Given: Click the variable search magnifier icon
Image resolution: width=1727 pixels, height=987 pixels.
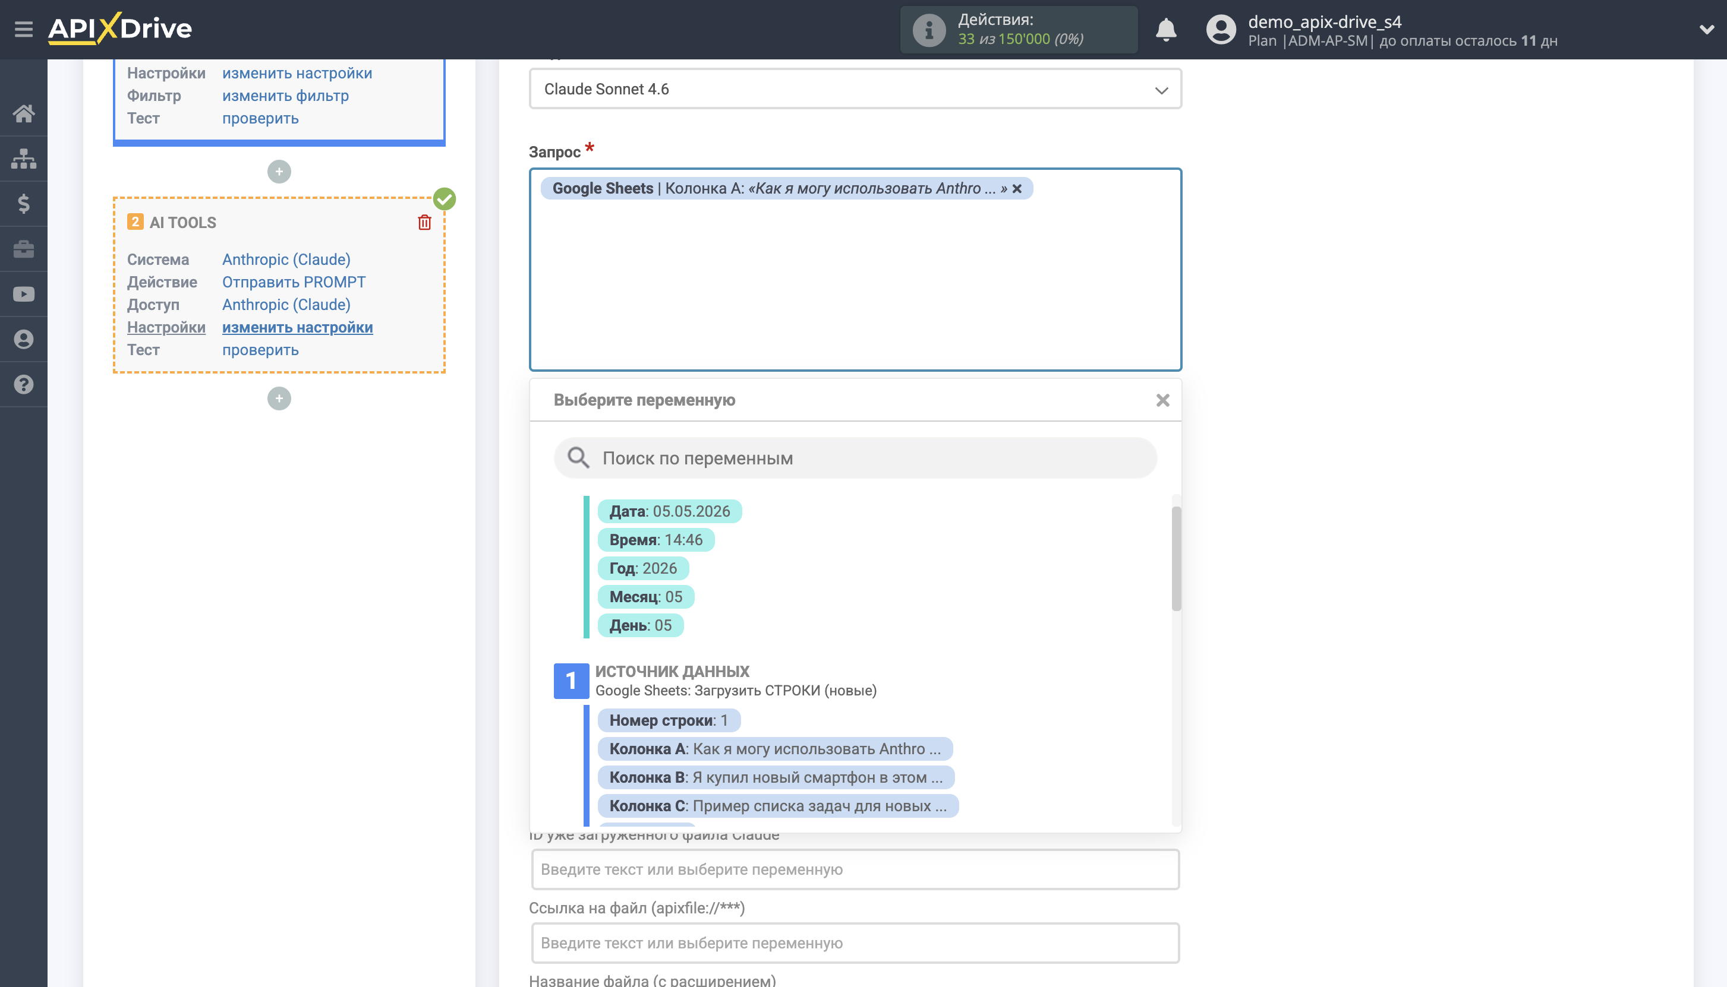Looking at the screenshot, I should pyautogui.click(x=578, y=458).
